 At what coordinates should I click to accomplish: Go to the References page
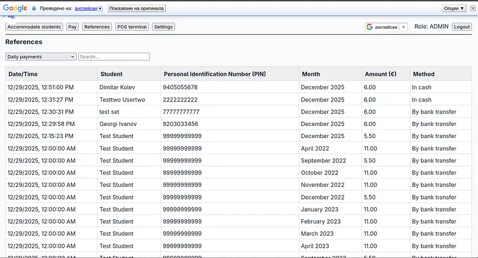(x=97, y=27)
